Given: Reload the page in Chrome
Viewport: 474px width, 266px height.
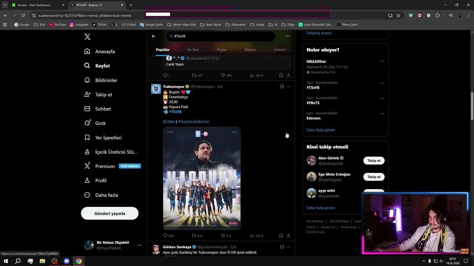Looking at the screenshot, I should point(23,16).
